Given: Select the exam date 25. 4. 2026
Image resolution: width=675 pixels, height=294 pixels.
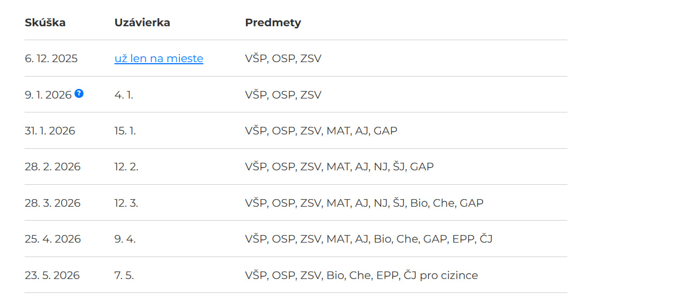Looking at the screenshot, I should click(x=52, y=239).
